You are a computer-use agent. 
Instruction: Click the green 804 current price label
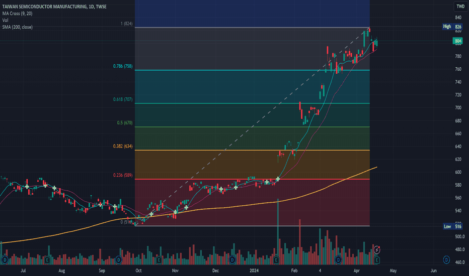point(457,41)
